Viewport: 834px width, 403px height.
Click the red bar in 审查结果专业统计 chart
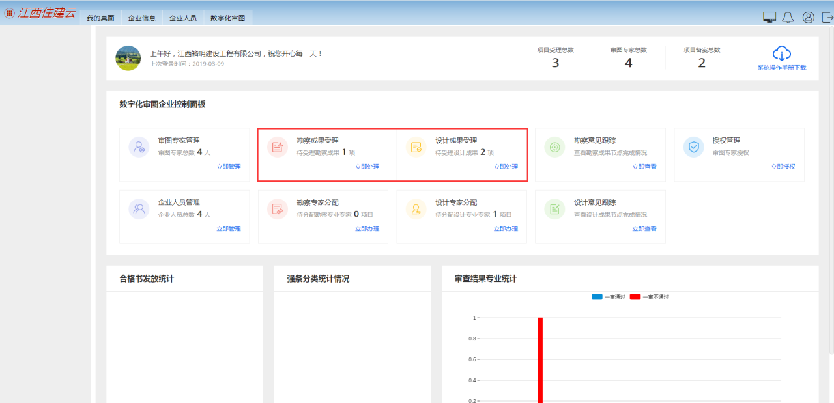[540, 360]
